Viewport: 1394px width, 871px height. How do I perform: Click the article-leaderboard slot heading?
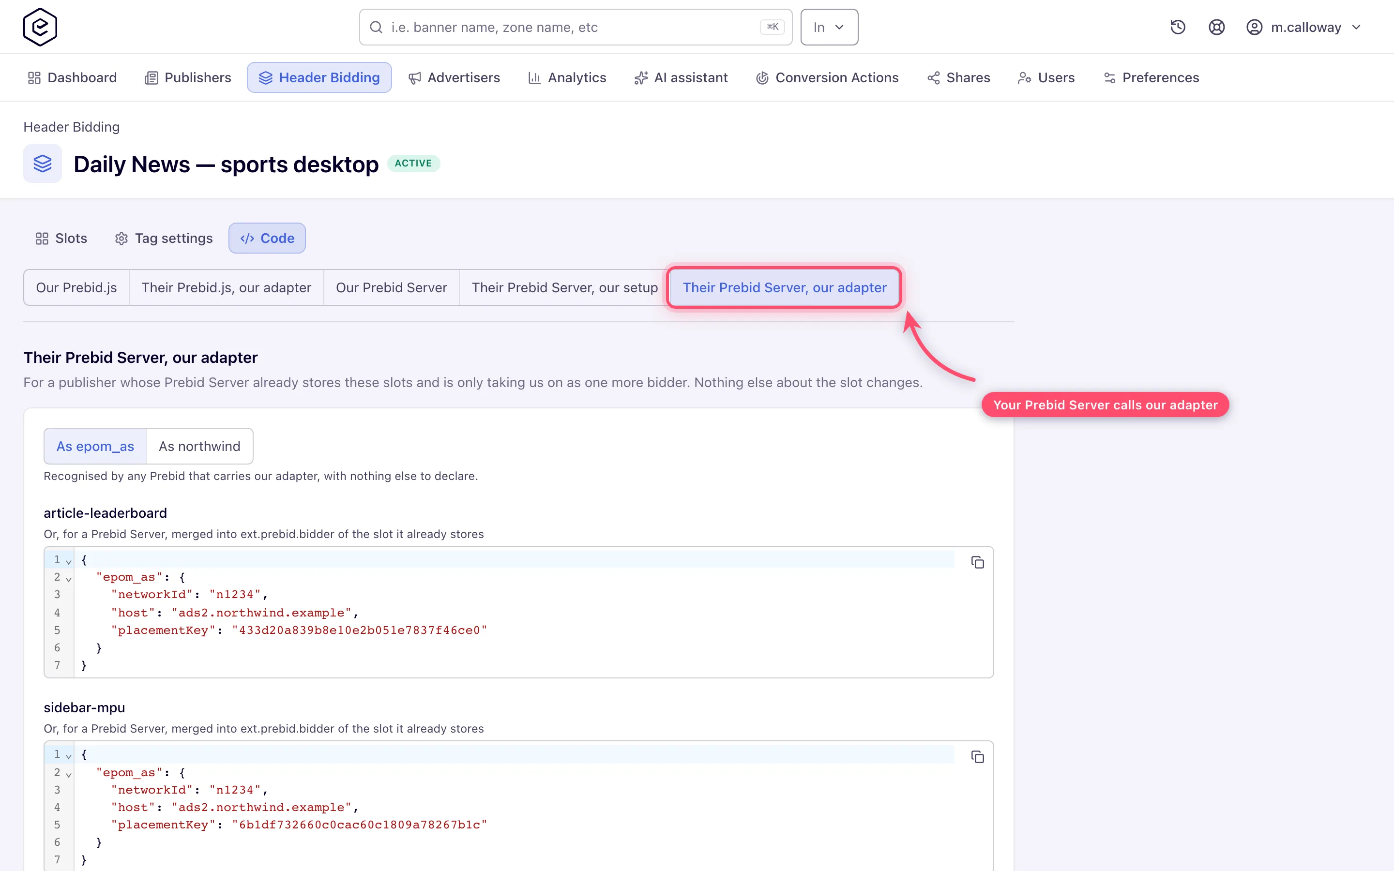click(106, 513)
